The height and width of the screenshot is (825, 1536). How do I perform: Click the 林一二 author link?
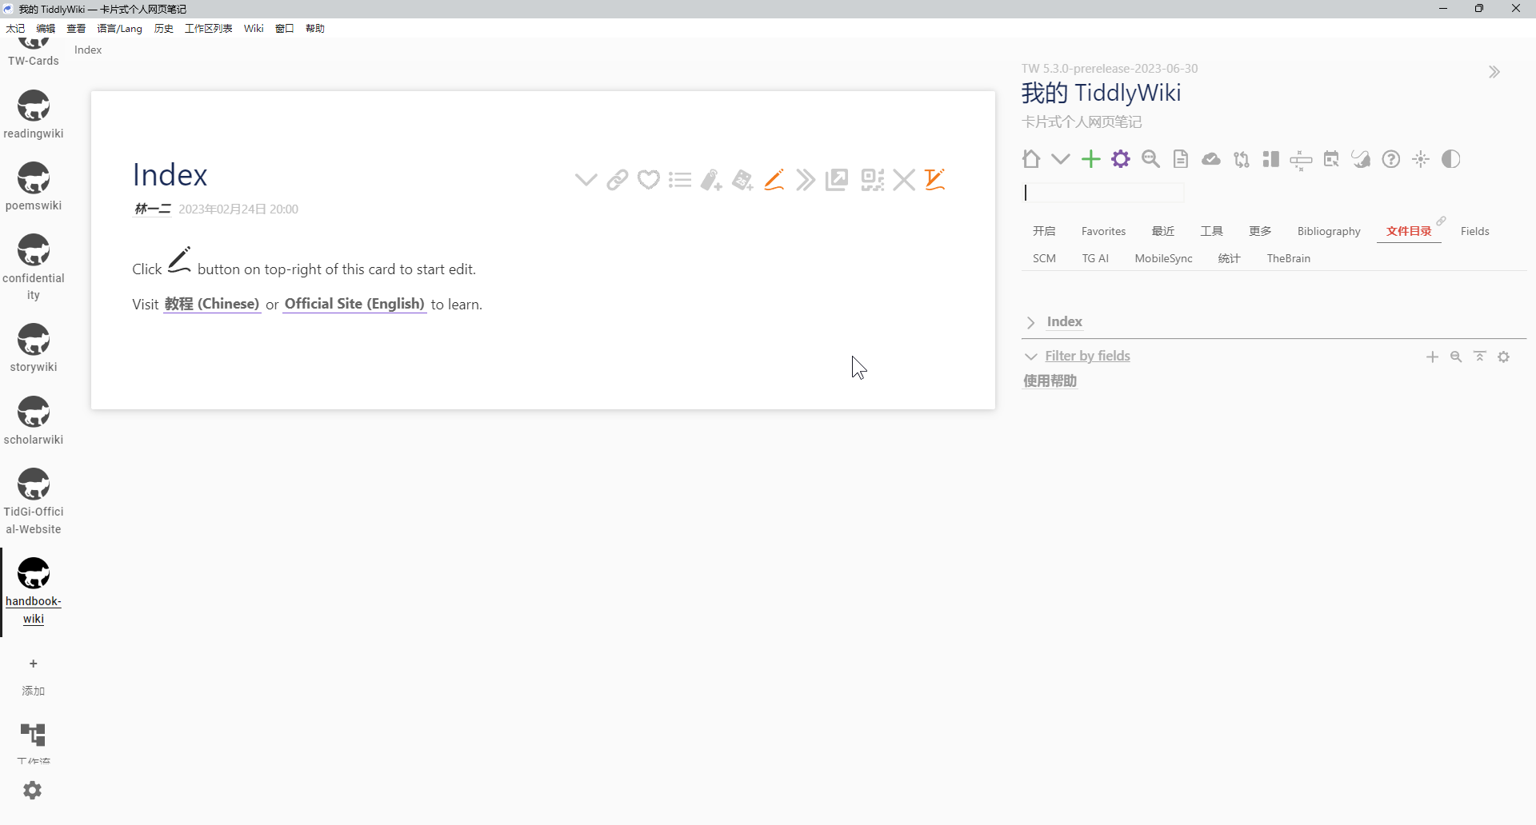153,209
